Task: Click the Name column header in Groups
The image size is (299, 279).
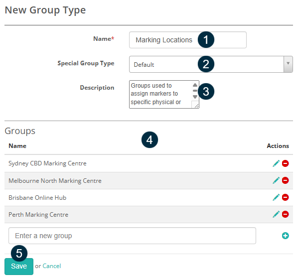Action: click(x=17, y=146)
